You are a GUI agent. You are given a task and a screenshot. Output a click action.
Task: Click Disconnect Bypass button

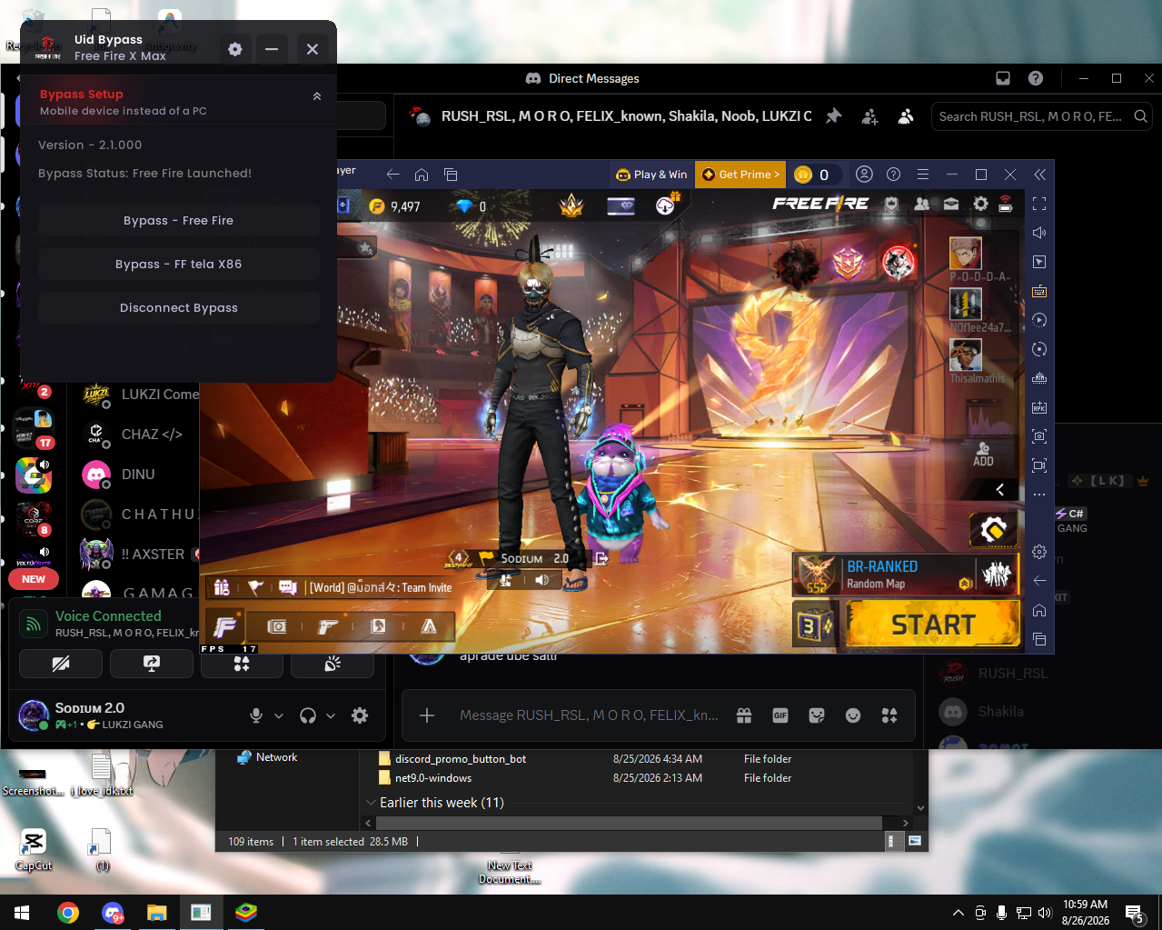(179, 308)
